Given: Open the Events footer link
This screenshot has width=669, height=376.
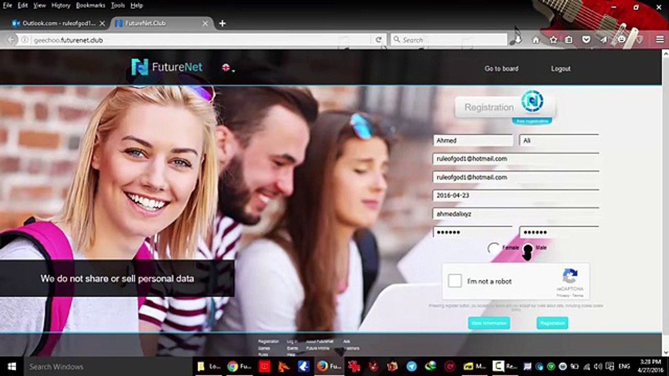Looking at the screenshot, I should 292,348.
